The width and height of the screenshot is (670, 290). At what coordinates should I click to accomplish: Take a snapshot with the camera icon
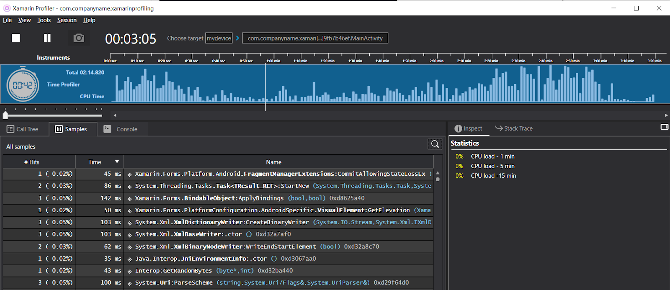click(x=79, y=38)
